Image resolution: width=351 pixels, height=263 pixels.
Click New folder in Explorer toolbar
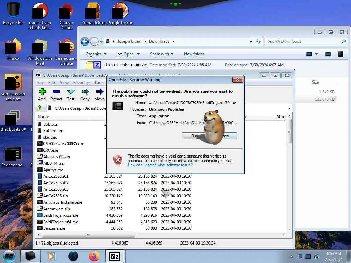pos(194,54)
